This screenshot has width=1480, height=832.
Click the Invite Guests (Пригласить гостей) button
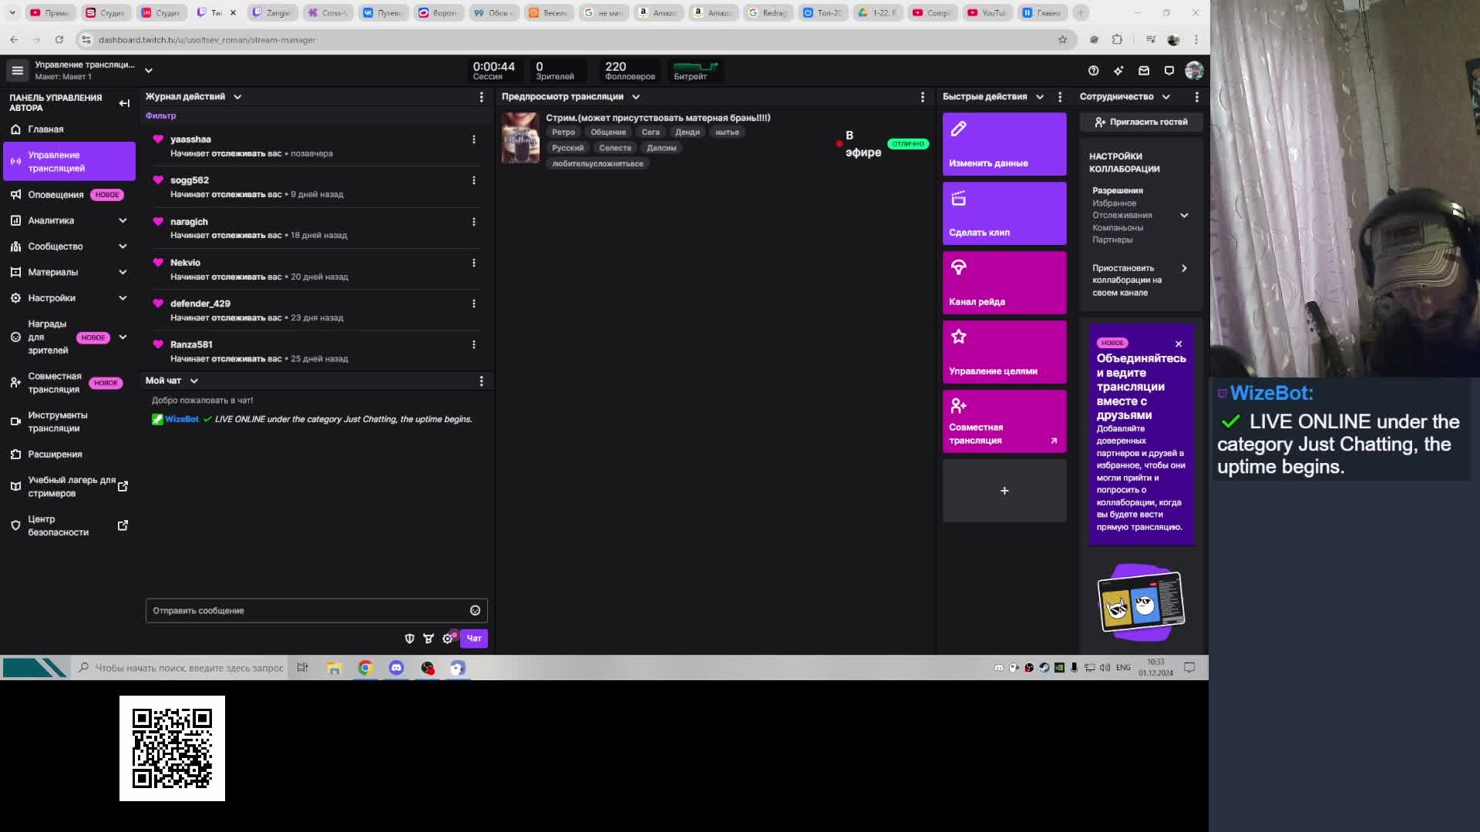[x=1141, y=122]
